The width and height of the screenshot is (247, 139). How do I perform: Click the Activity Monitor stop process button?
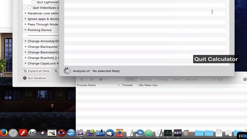(x=82, y=79)
